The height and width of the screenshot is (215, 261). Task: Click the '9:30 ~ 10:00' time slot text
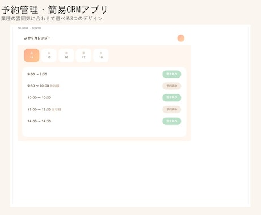[38, 86]
